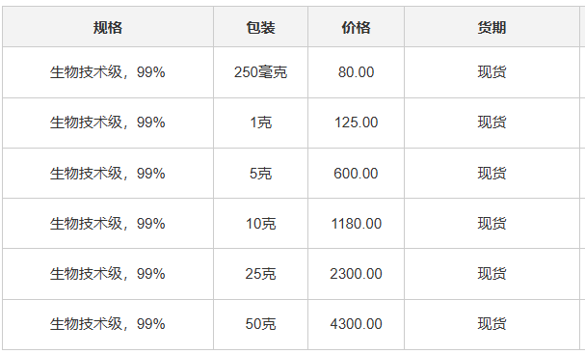The image size is (585, 354).
Task: Select the 5克 package cell
Action: point(260,174)
